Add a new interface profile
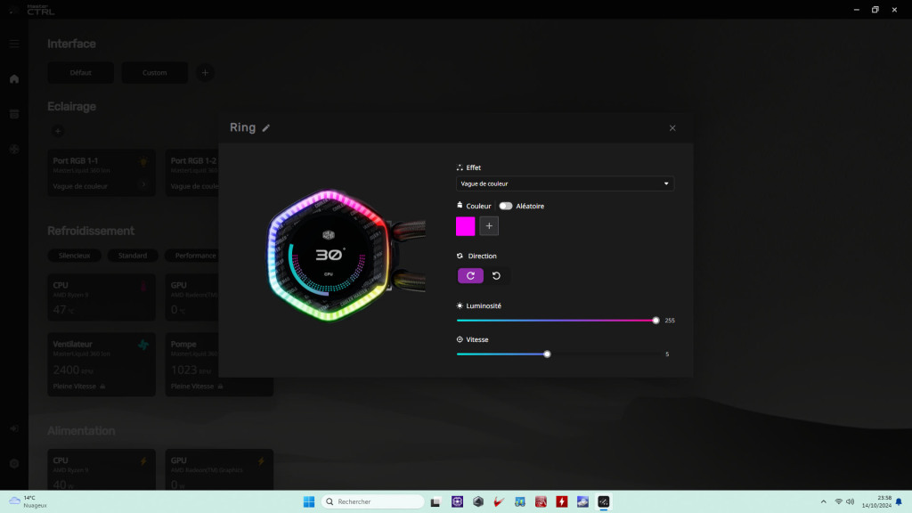The height and width of the screenshot is (513, 912). pos(205,73)
